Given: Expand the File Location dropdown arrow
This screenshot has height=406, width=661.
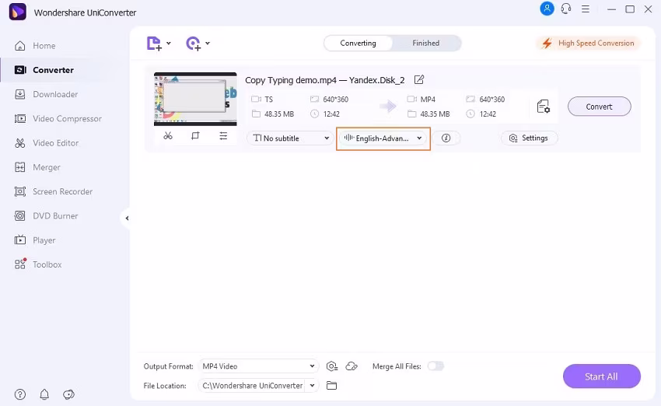Looking at the screenshot, I should point(312,385).
